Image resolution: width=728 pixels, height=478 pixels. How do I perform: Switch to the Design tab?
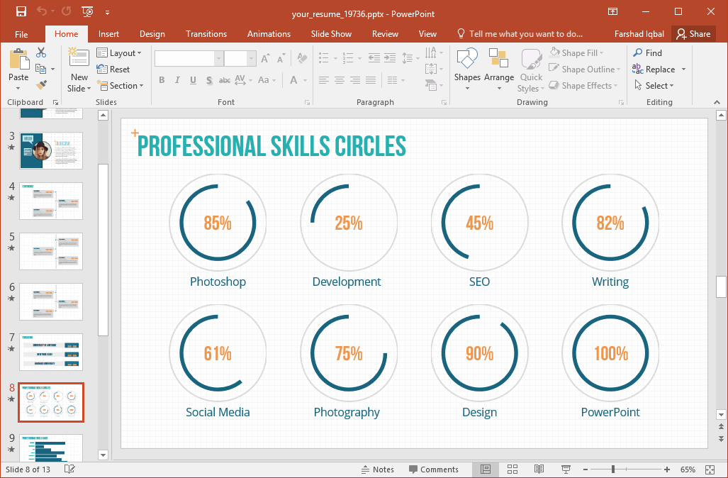pos(152,34)
